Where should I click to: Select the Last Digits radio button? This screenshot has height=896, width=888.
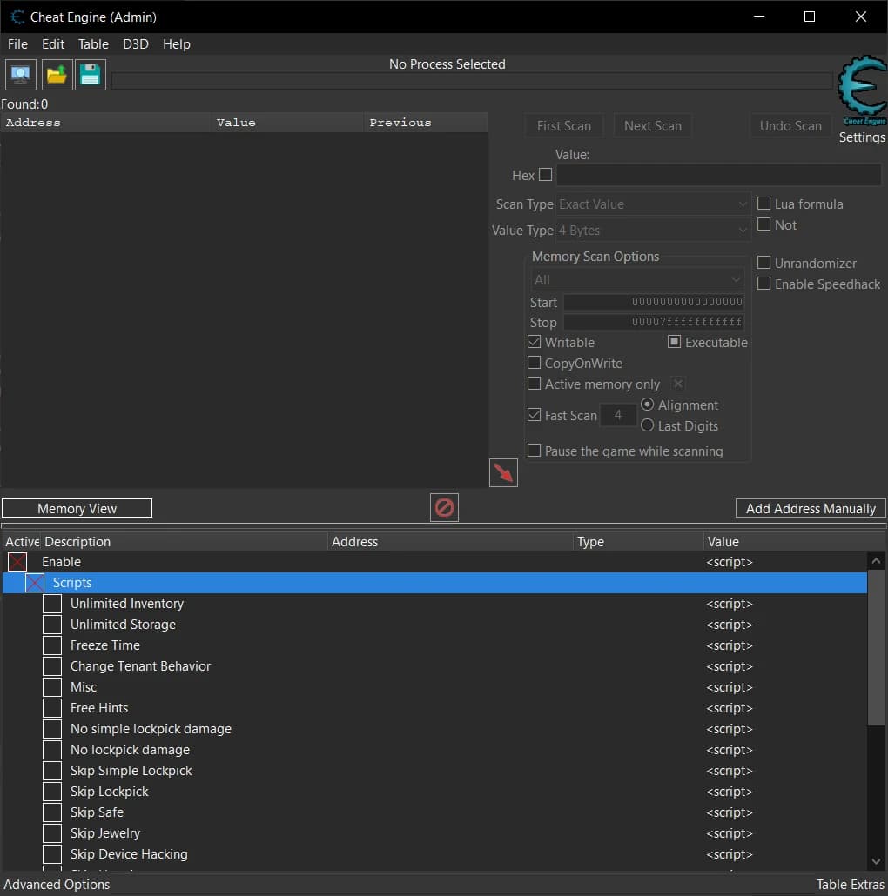coord(647,425)
